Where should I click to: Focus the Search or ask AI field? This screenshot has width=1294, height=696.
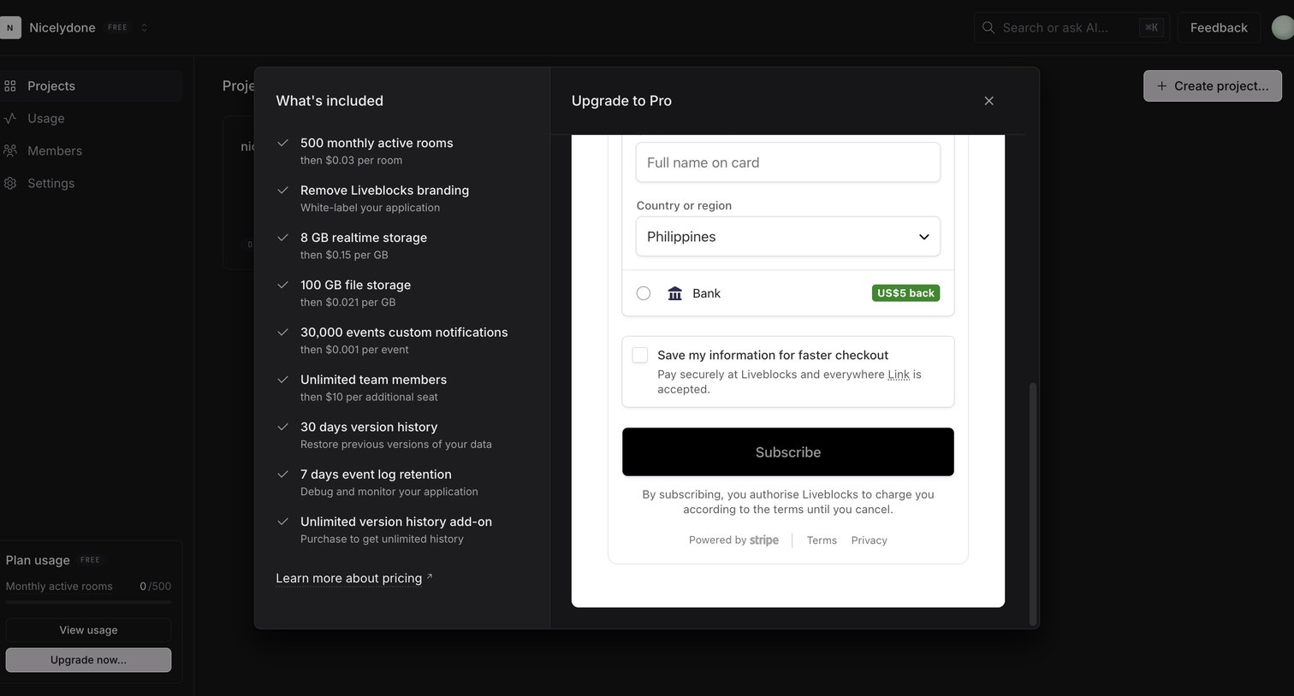1072,27
